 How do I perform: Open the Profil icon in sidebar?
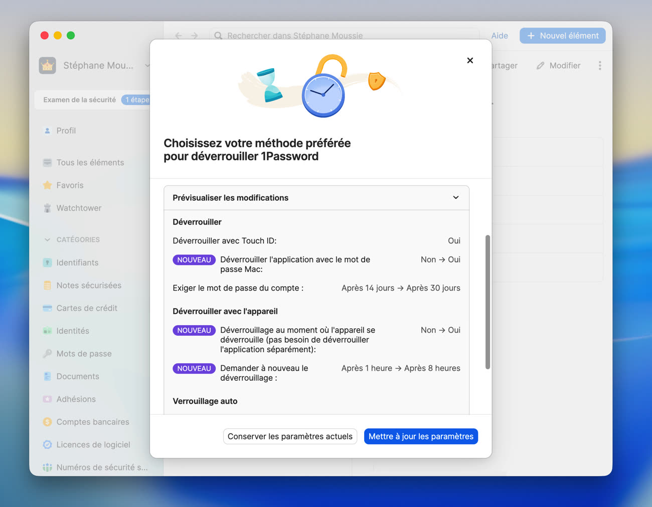(48, 131)
